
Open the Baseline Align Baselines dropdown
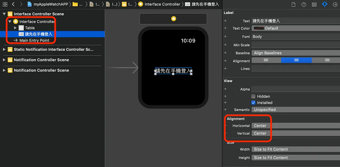point(295,53)
